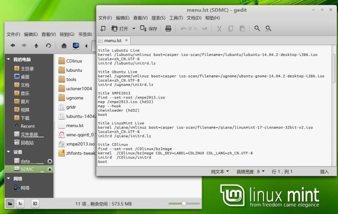Click the copy icon in the gedit toolbar

pos(230,28)
